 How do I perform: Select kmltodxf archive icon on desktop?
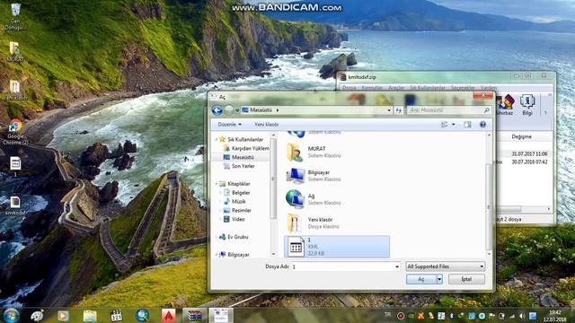[15, 205]
